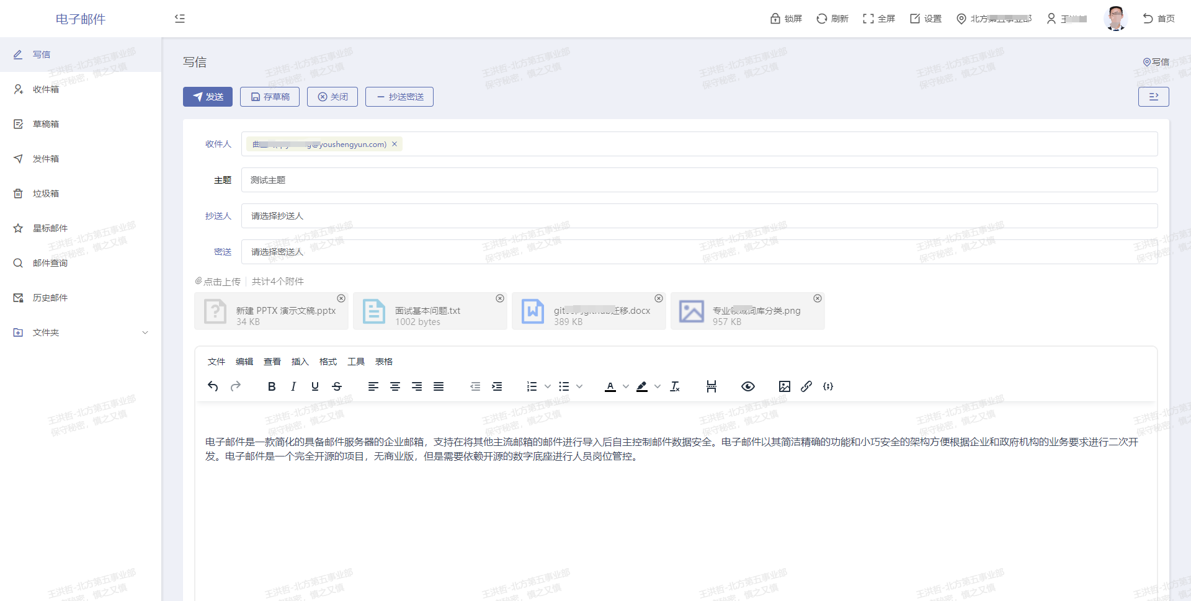This screenshot has height=601, width=1191.
Task: Click the 主题 subject input field
Action: 699,180
